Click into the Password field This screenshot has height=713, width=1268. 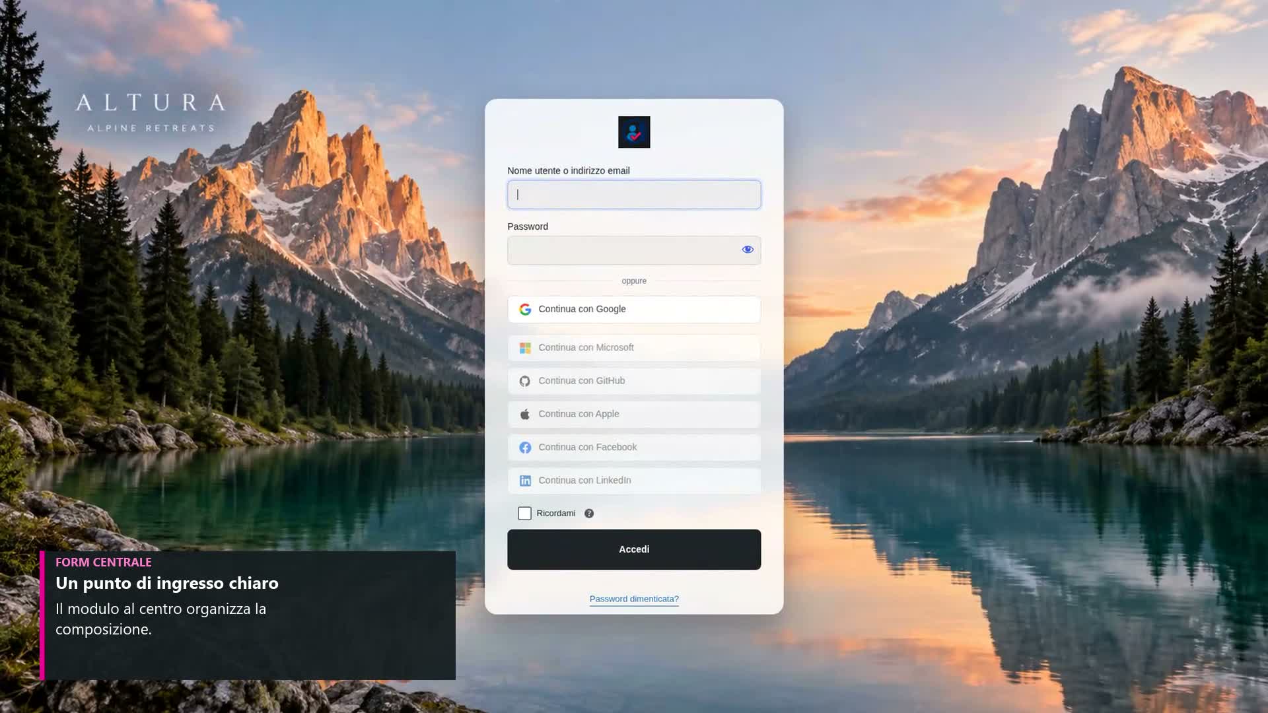634,250
